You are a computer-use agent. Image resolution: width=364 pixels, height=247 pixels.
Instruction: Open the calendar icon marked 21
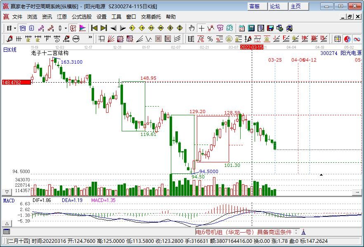click(242, 28)
